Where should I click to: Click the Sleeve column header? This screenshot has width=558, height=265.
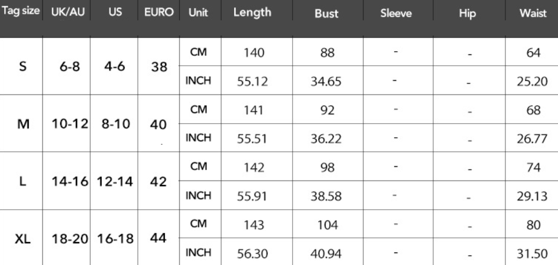396,15
